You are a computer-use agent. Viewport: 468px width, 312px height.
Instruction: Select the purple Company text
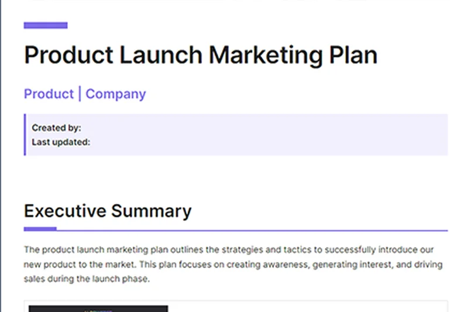coord(116,94)
